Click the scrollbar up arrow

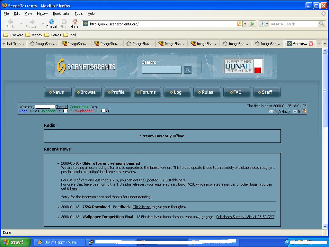pos(325,51)
